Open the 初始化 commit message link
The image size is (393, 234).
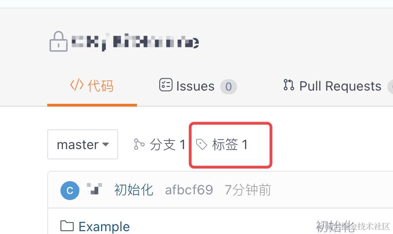[134, 190]
